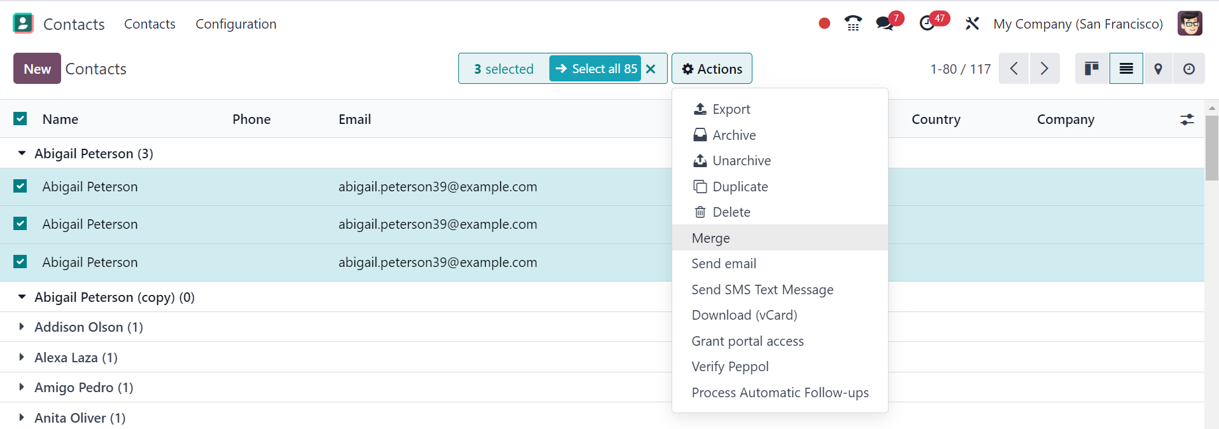Image resolution: width=1219 pixels, height=429 pixels.
Task: Switch to Activity view
Action: click(1188, 69)
